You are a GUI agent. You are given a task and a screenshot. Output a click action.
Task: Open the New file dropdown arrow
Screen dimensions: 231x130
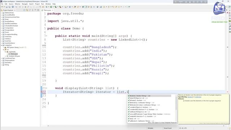point(4,7)
